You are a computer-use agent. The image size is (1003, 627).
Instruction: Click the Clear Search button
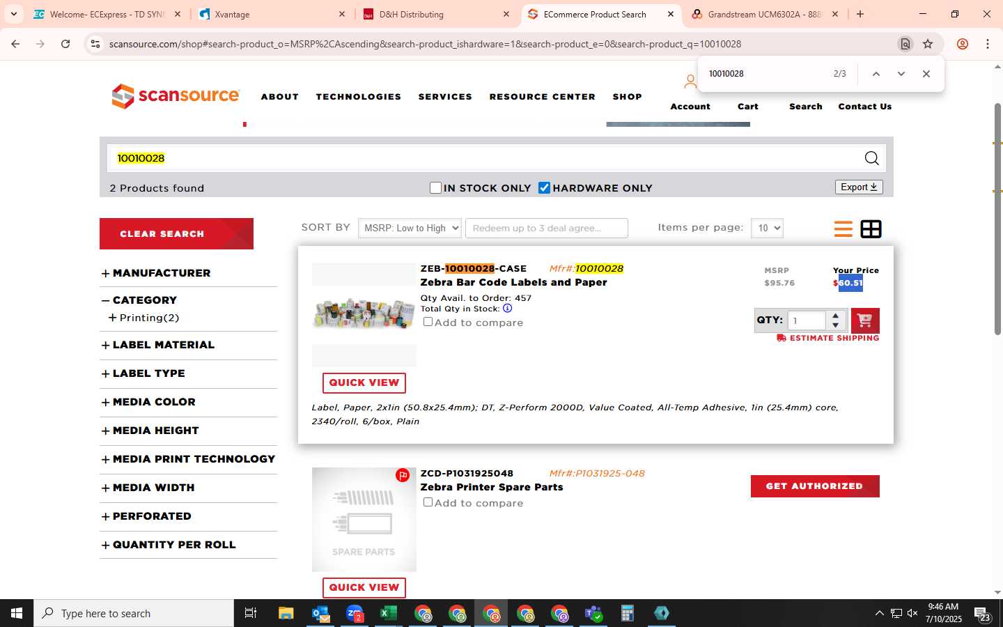pyautogui.click(x=176, y=233)
